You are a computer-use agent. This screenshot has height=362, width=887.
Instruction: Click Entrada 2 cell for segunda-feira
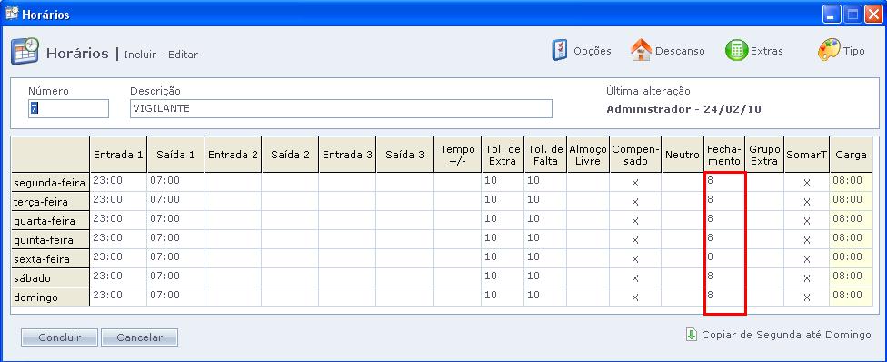pos(233,183)
